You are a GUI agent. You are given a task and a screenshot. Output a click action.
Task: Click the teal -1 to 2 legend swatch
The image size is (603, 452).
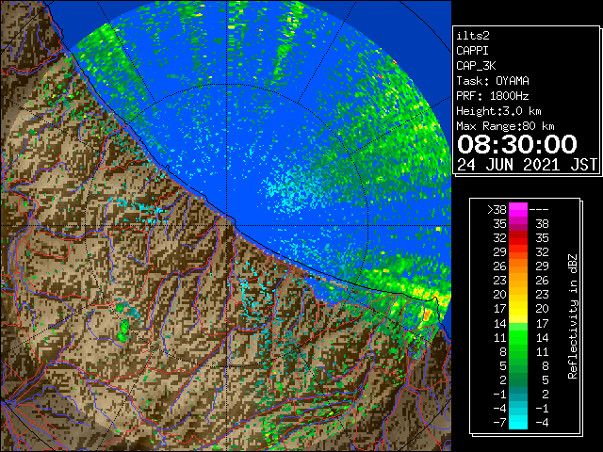(518, 394)
